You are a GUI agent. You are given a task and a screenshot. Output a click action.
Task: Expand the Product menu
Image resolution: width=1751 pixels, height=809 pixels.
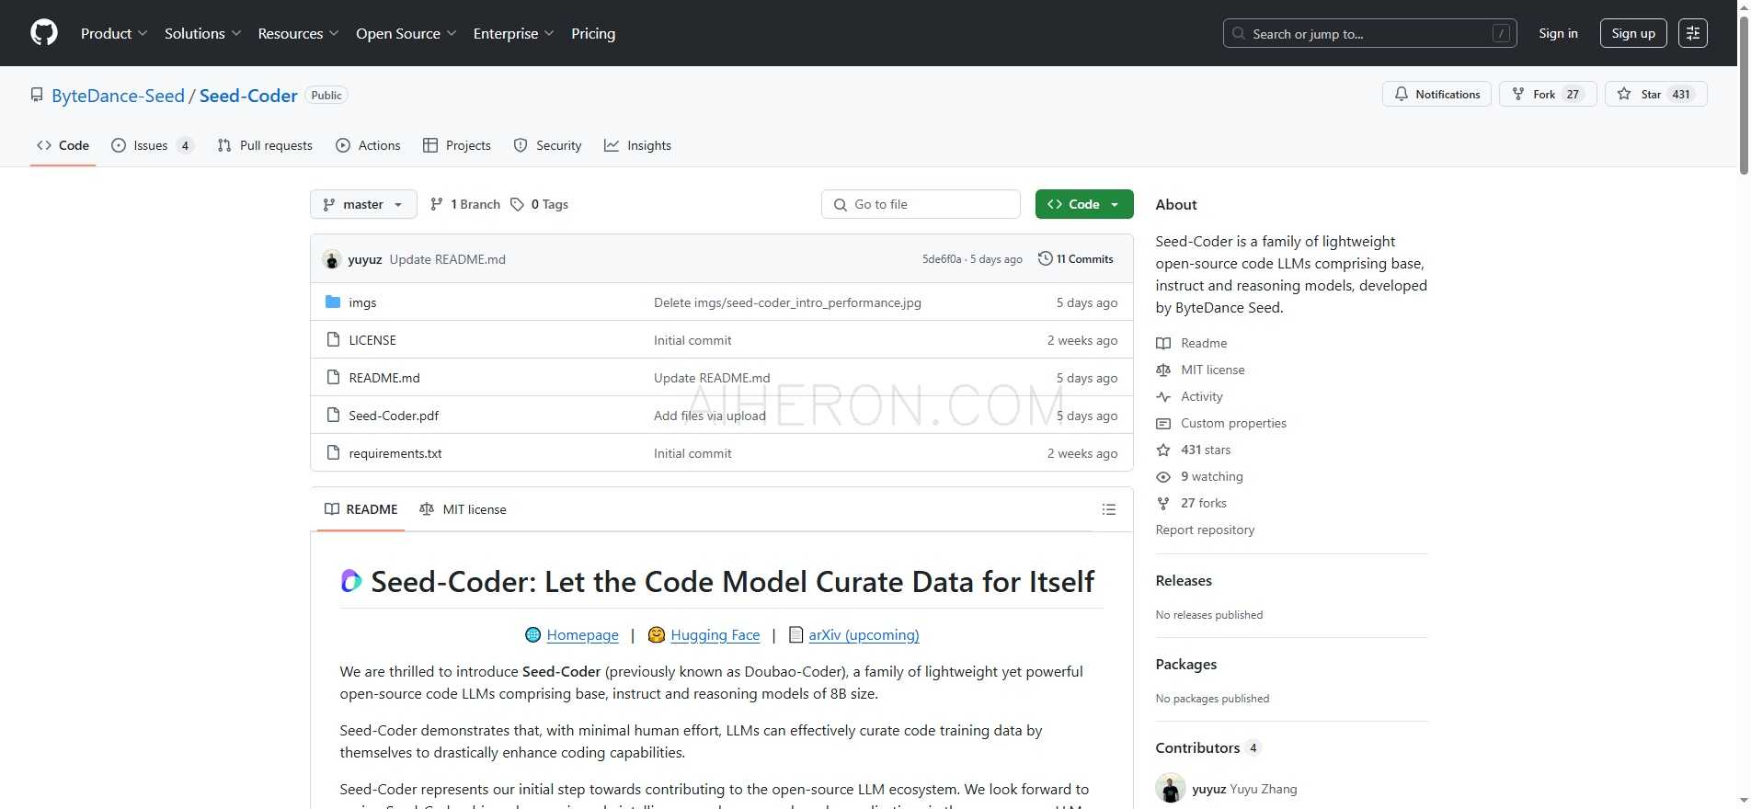point(114,33)
